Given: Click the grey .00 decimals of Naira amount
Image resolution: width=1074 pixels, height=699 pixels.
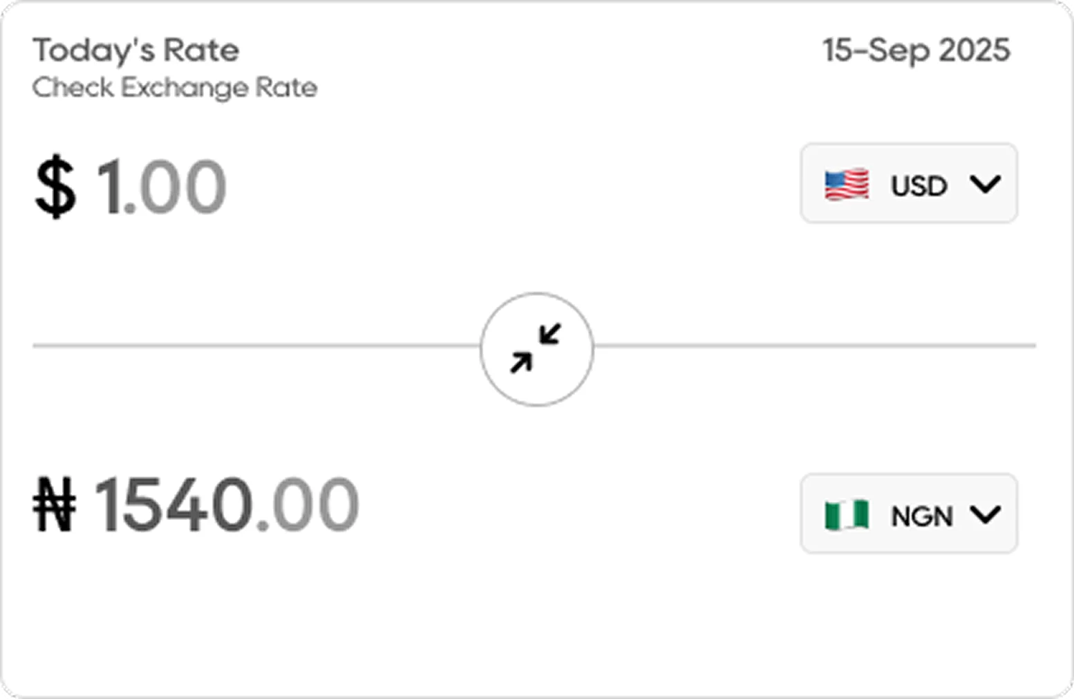Looking at the screenshot, I should (308, 505).
